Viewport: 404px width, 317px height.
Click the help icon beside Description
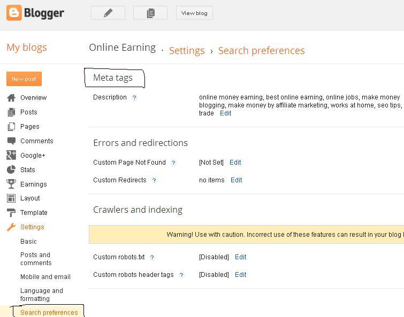(x=134, y=98)
